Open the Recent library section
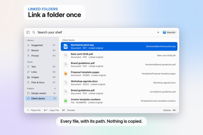The width and height of the screenshot is (203, 135). coord(41,50)
